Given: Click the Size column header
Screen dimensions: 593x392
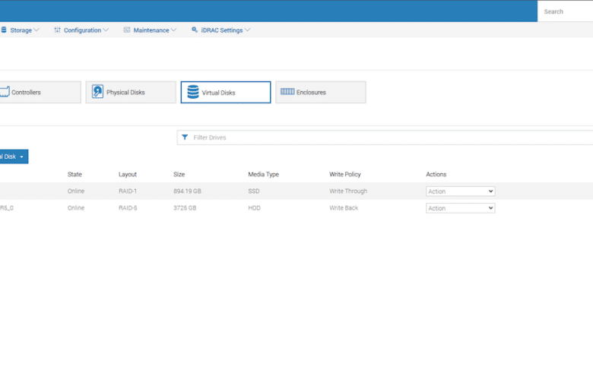Looking at the screenshot, I should [179, 174].
